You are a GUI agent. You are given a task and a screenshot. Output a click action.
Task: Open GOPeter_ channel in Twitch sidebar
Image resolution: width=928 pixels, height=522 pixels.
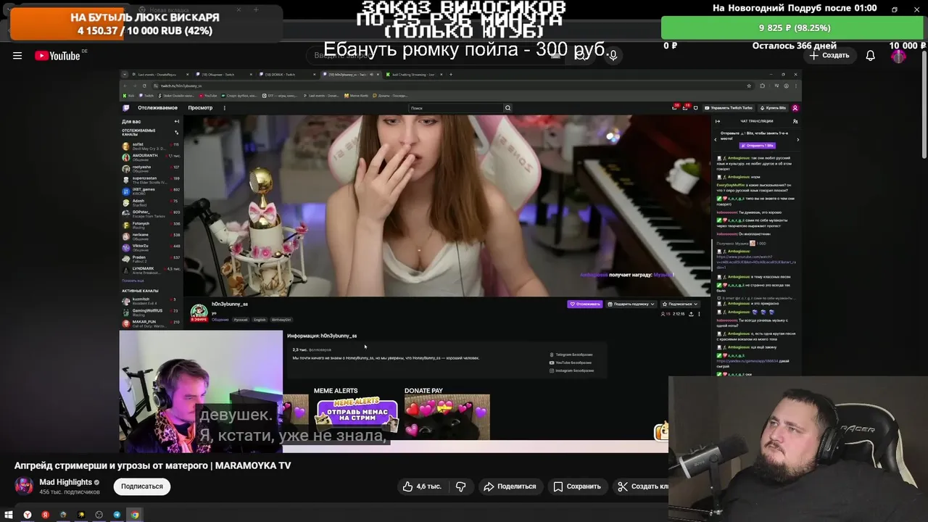(x=151, y=213)
